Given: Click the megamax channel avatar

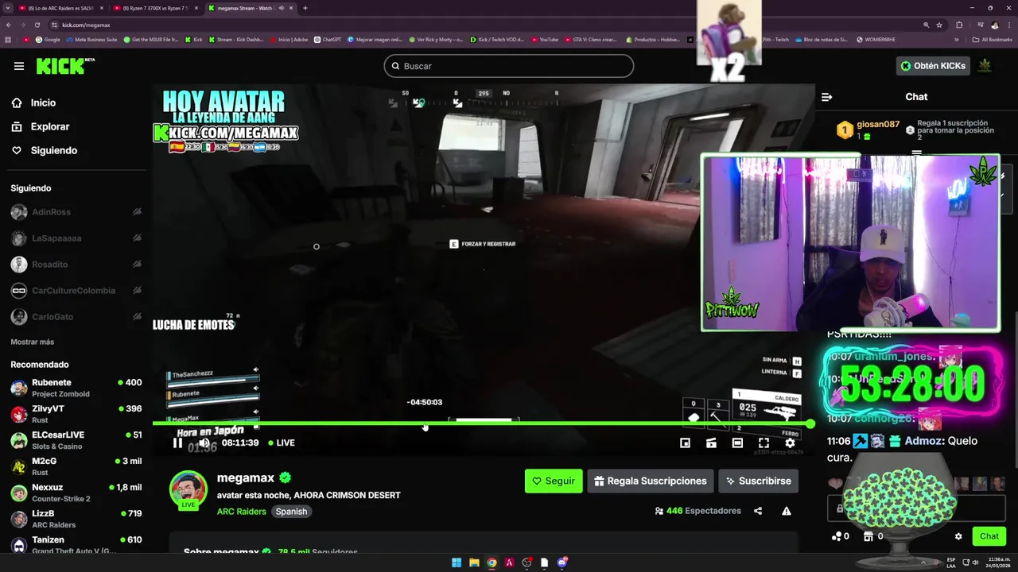Looking at the screenshot, I should point(188,489).
